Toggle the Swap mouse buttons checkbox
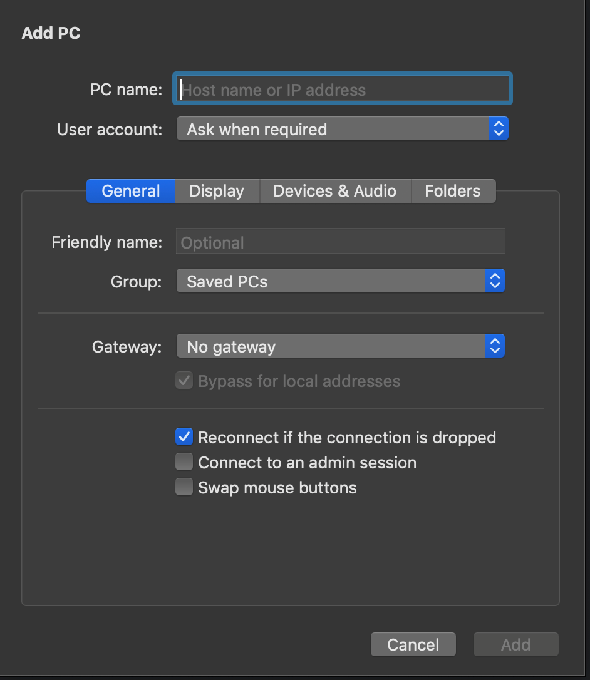 [184, 487]
